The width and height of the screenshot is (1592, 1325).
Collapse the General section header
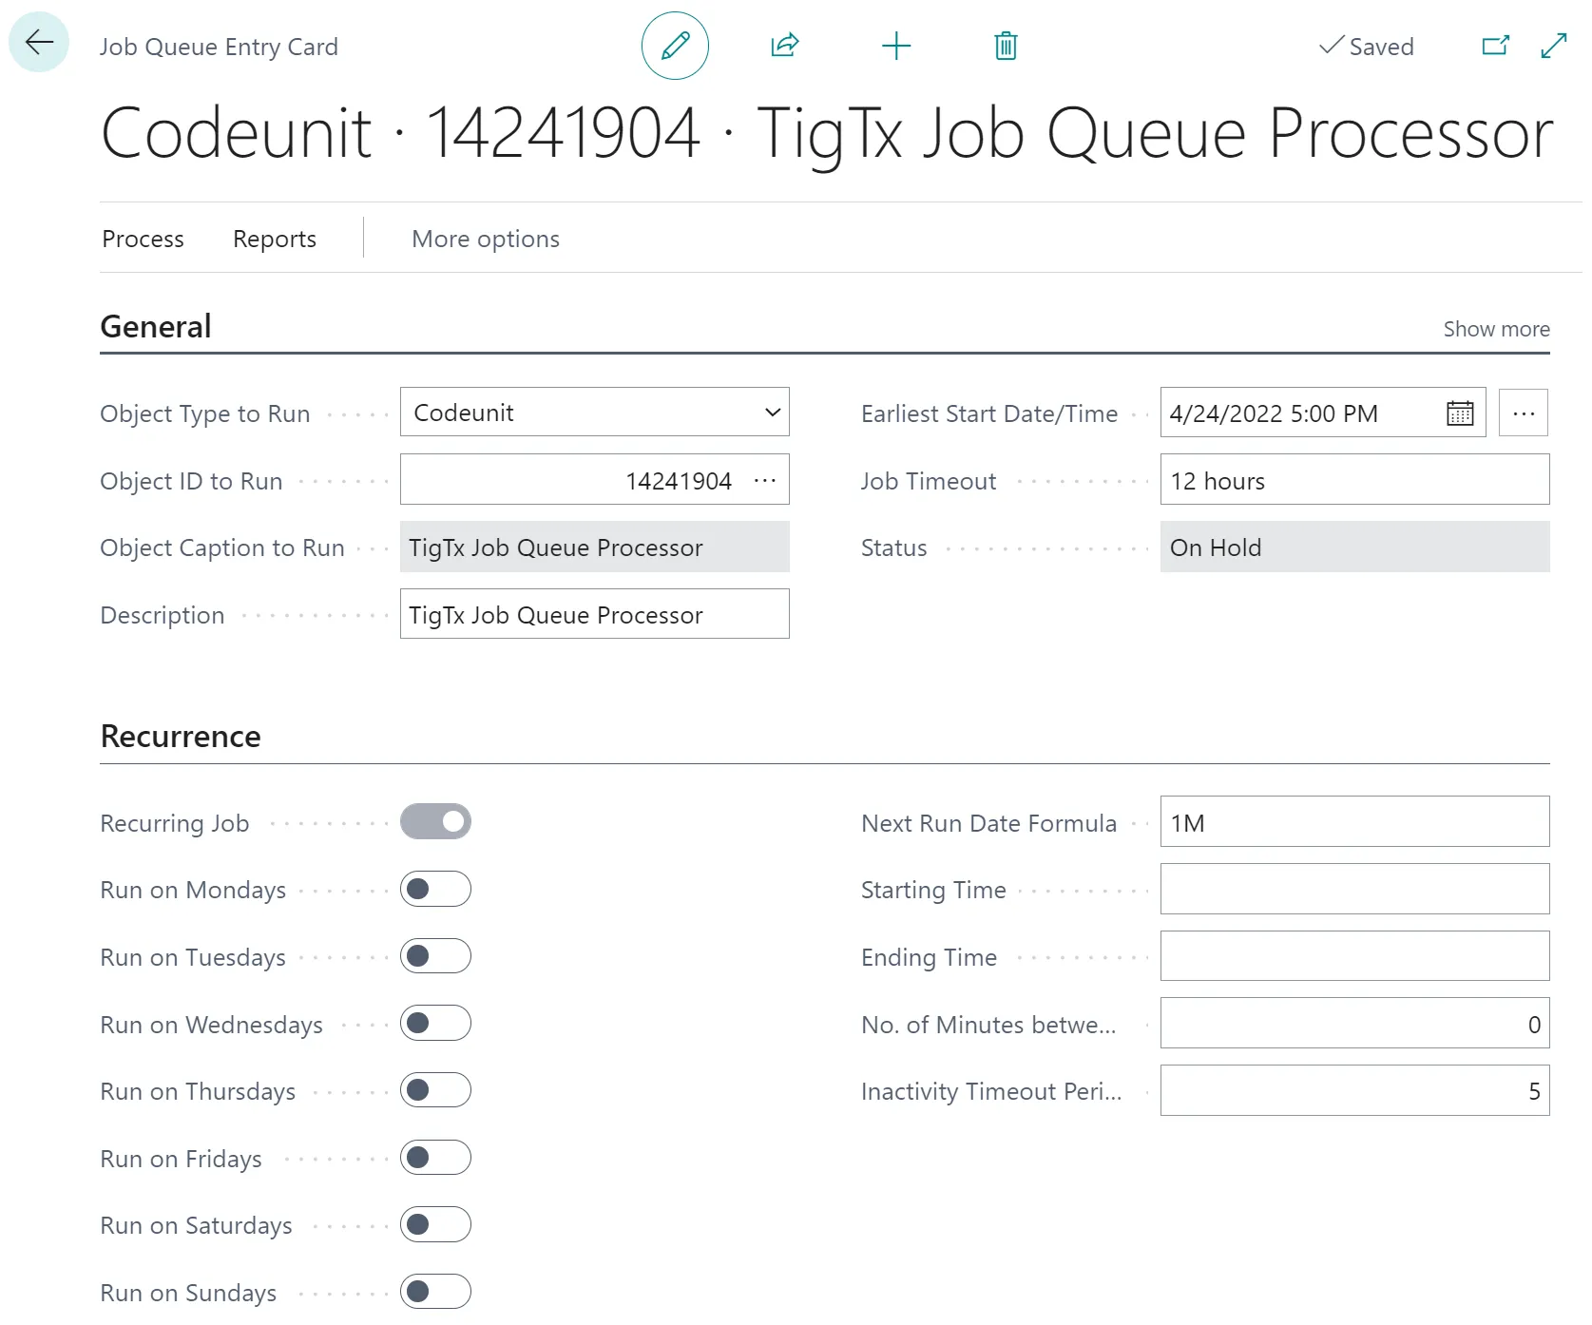pyautogui.click(x=156, y=326)
